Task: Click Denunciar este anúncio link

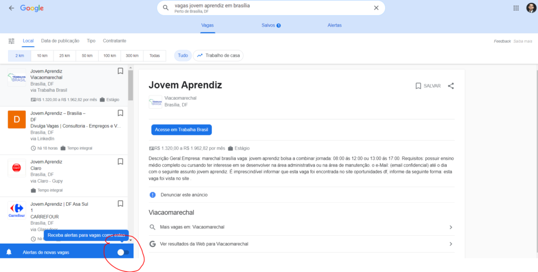Action: (x=184, y=195)
